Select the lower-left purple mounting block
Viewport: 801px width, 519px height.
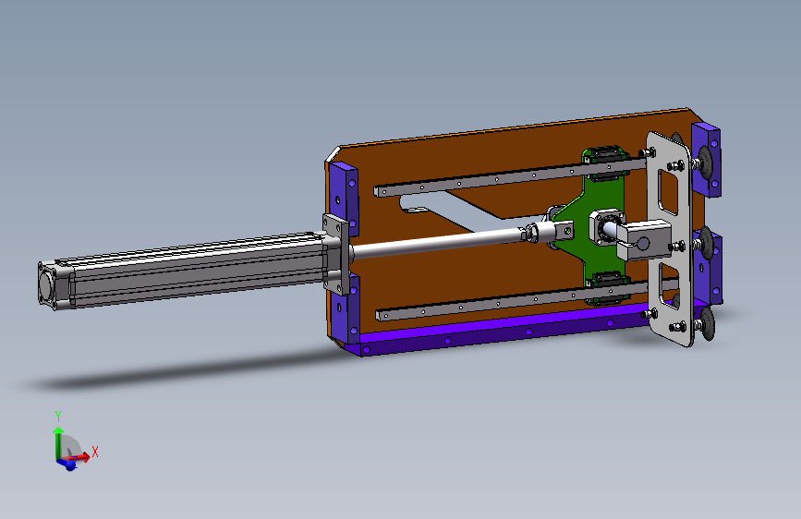(345, 310)
